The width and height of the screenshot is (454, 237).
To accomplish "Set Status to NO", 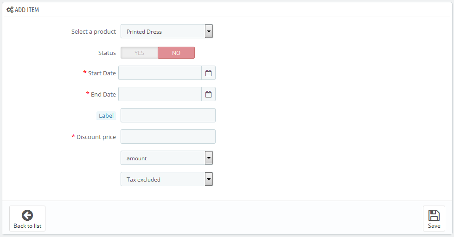I will tap(176, 53).
